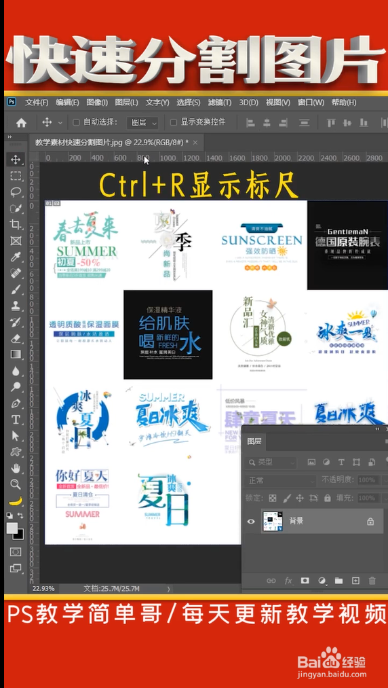Select the Brush tool
The width and height of the screenshot is (388, 688).
[16, 289]
